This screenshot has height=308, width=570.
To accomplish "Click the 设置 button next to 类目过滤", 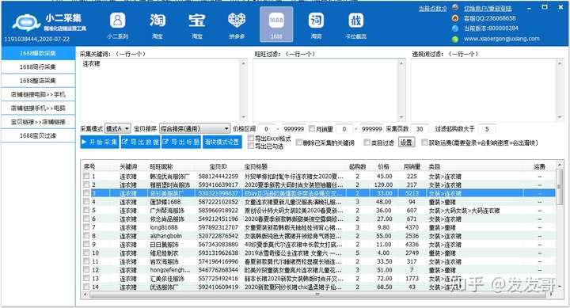I will (x=406, y=143).
